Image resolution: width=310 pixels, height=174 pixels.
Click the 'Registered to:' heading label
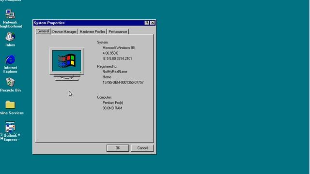[x=107, y=67]
